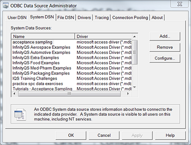This screenshot has width=191, height=145.
Task: Click the data source info icon
Action: [x=20, y=115]
